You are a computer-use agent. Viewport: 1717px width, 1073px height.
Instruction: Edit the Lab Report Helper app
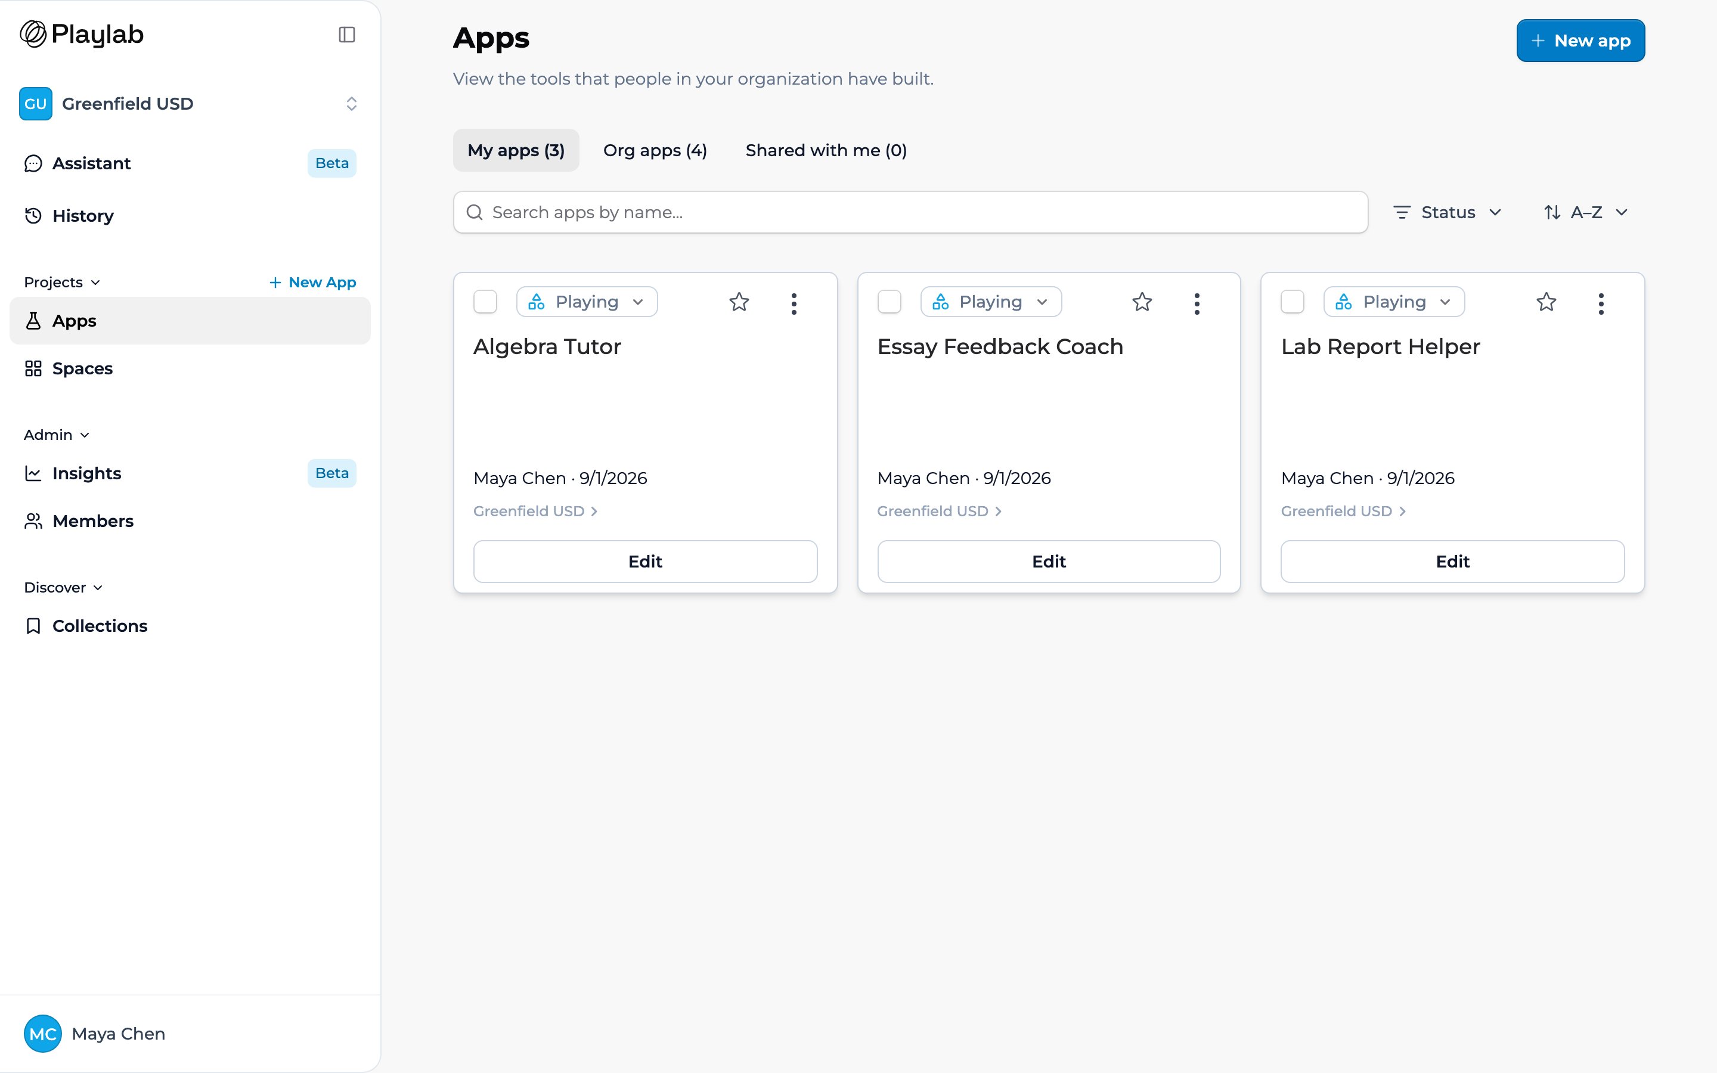click(1452, 562)
